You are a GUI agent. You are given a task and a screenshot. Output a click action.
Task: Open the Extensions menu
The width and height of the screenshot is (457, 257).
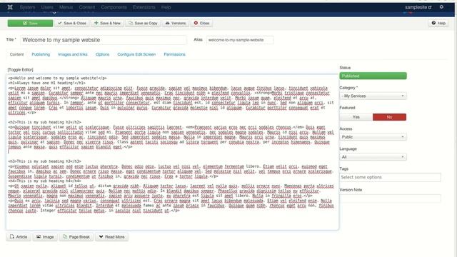(x=144, y=7)
